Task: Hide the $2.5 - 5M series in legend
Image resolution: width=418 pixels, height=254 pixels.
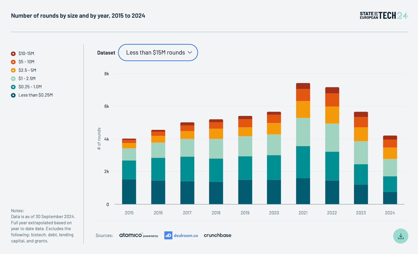Action: (27, 70)
